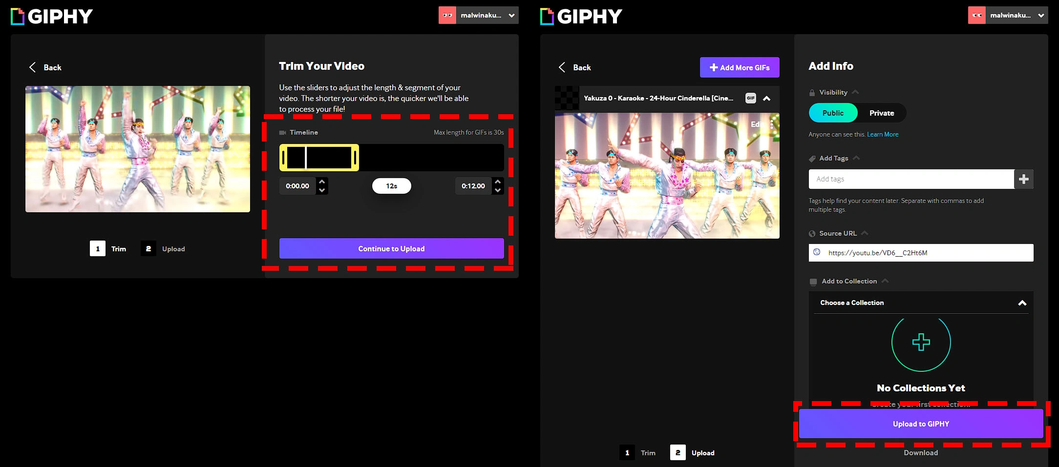Set visibility to Public
Screen dimensions: 1059x467
(x=833, y=113)
